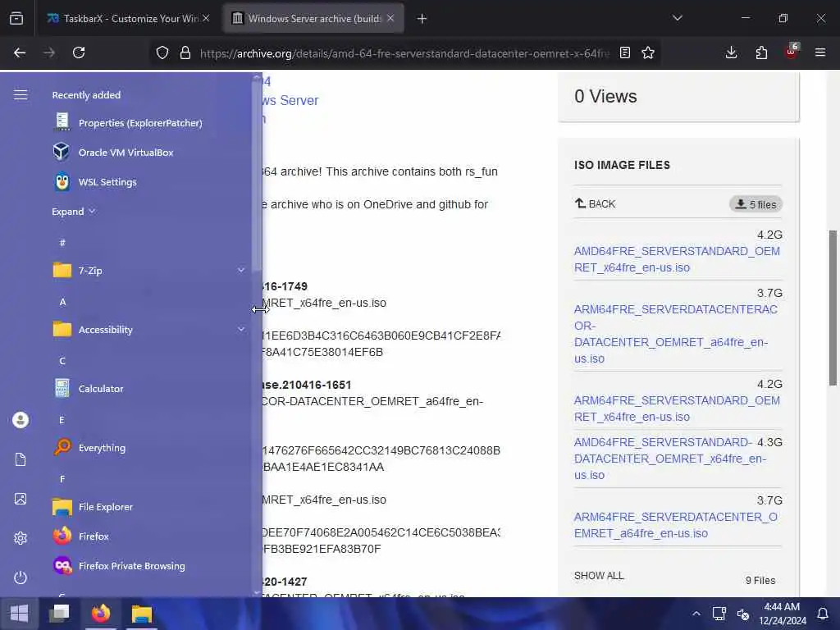Toggle reader view icon in address bar
The image size is (840, 630).
[x=624, y=52]
